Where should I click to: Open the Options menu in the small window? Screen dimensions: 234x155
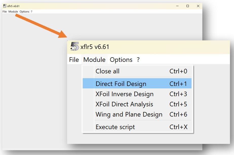(x=24, y=12)
